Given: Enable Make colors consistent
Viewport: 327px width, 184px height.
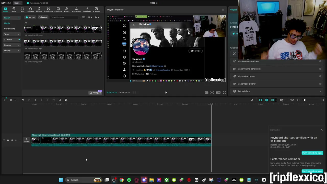Looking at the screenshot, I should tap(320, 61).
